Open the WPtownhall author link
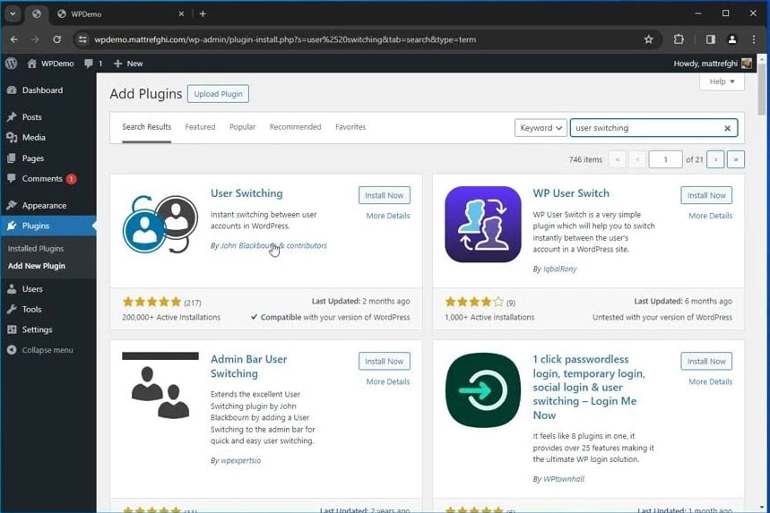 (x=564, y=479)
